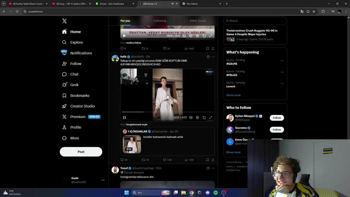
Task: Switch to the Yeni Sekme browser tab
Action: click(x=202, y=4)
